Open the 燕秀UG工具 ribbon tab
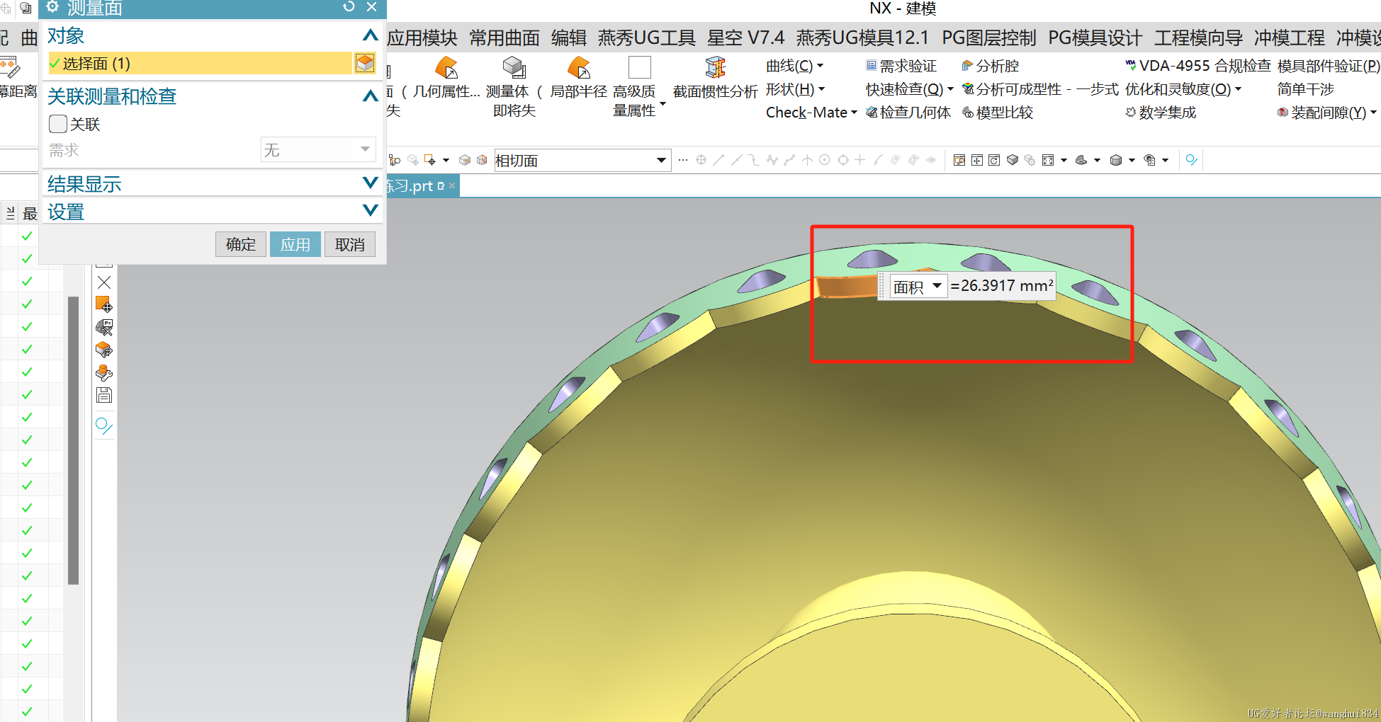1381x722 pixels. pos(647,38)
